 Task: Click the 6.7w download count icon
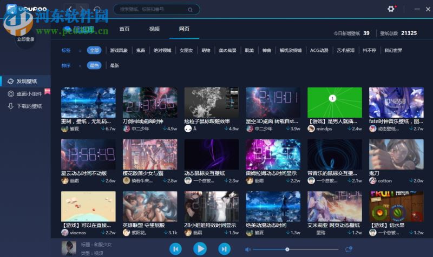[103, 128]
